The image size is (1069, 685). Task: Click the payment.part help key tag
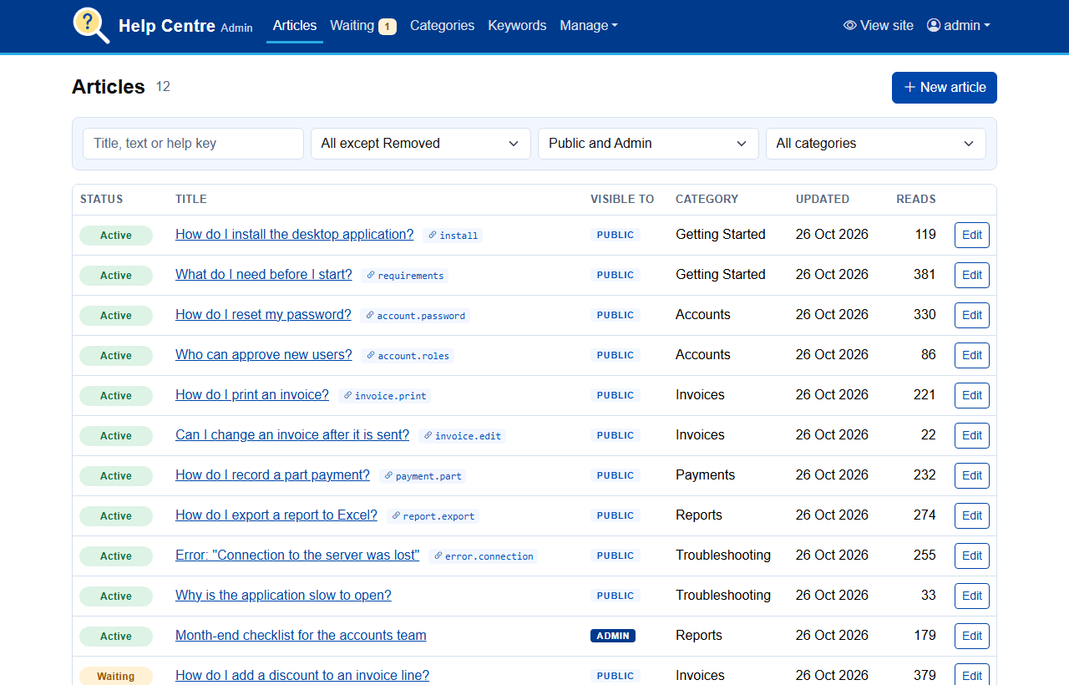click(423, 476)
